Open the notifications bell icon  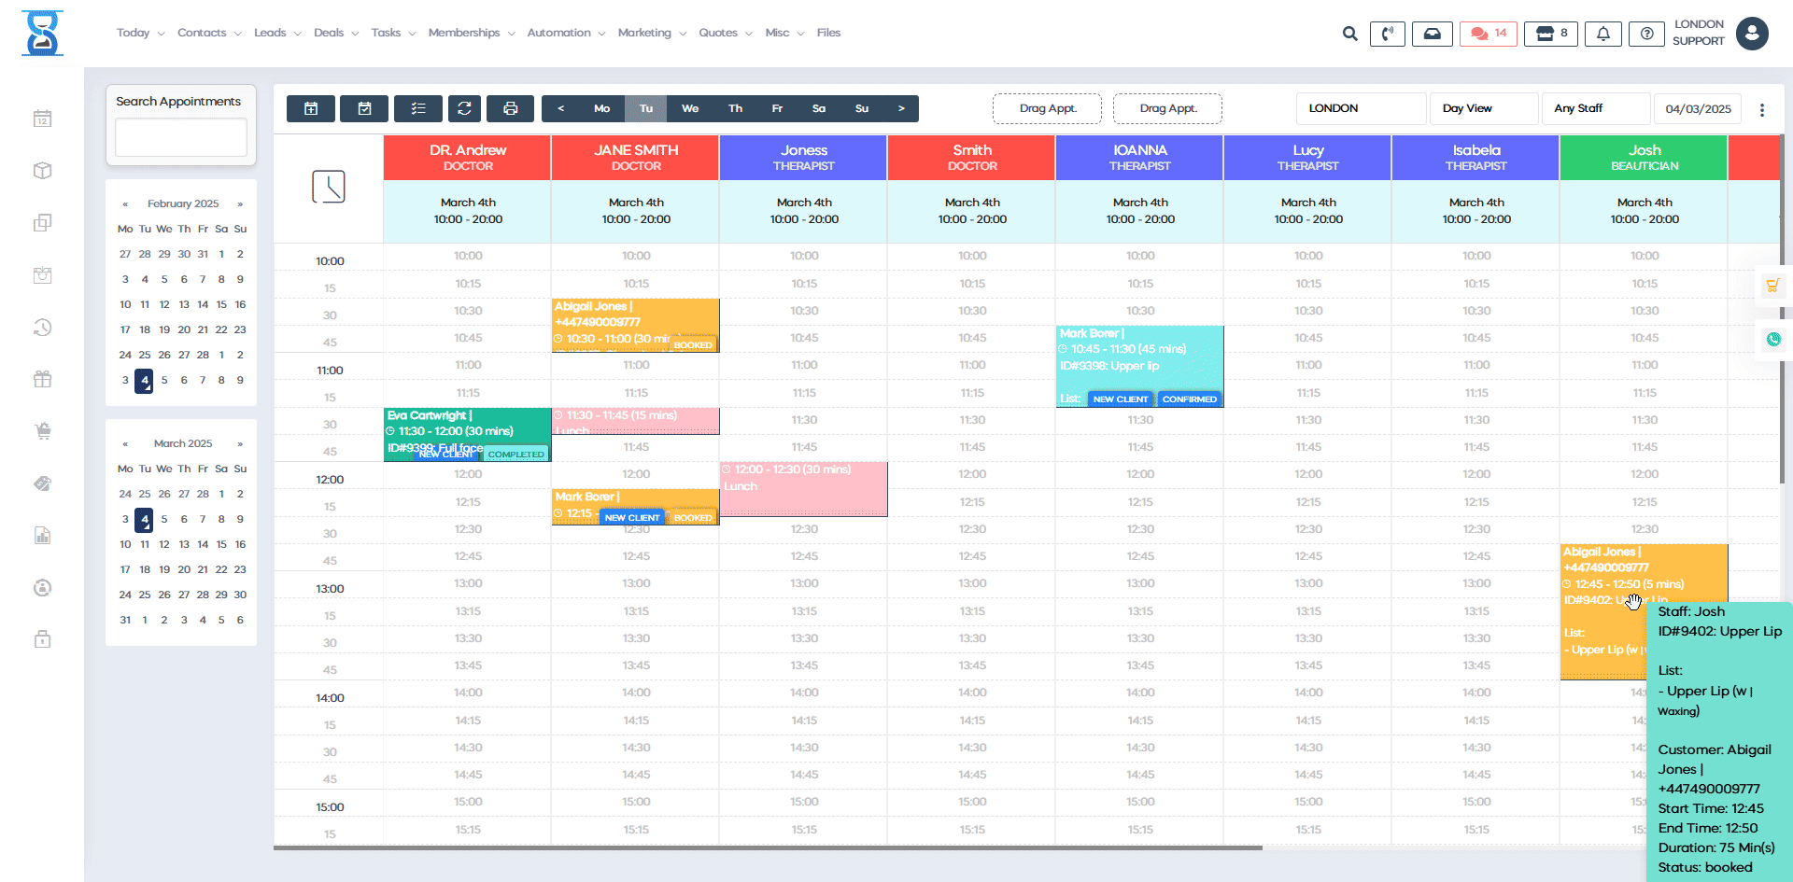(x=1603, y=34)
